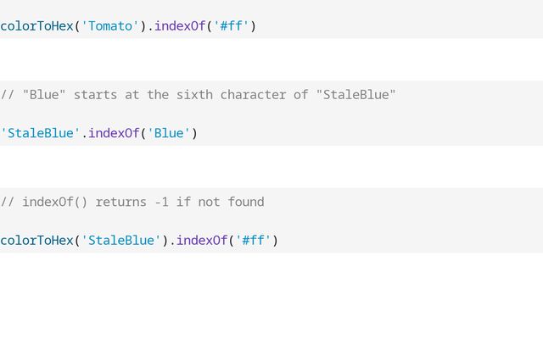Click 'StaleBlue' argument of the last colorToHex call

pos(121,241)
